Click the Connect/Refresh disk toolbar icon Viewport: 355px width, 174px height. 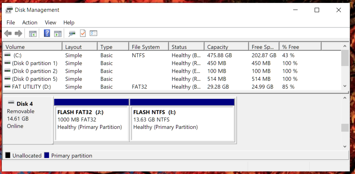(x=72, y=34)
